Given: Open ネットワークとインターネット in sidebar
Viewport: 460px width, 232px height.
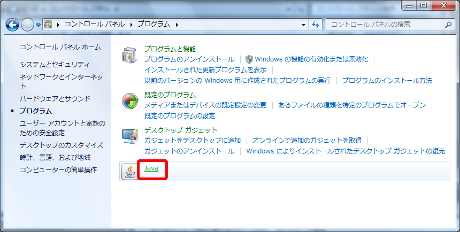Looking at the screenshot, I should tap(62, 82).
